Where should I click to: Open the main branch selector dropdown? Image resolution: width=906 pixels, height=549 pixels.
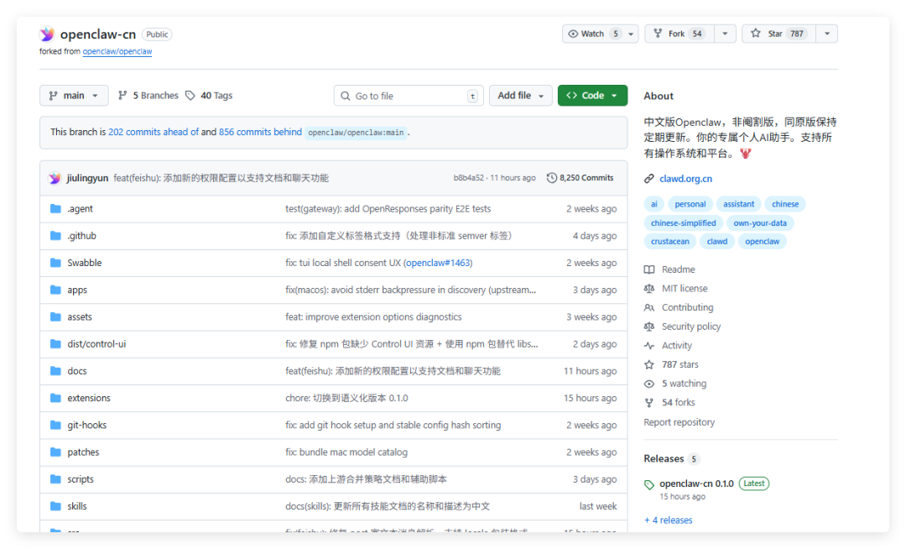74,96
